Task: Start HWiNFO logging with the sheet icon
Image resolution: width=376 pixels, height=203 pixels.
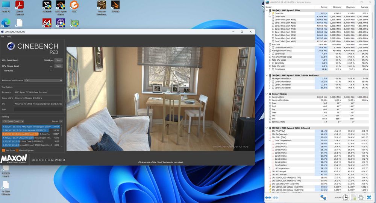Action: click(x=353, y=197)
